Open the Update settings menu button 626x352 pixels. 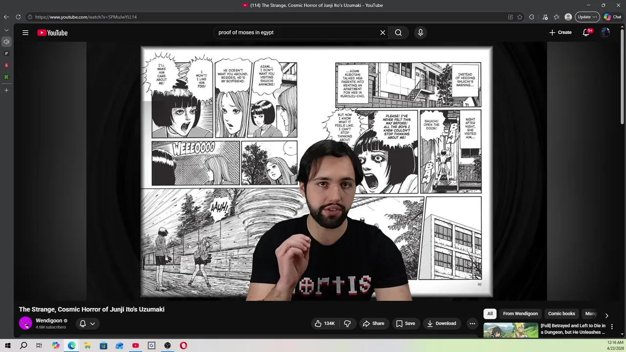point(587,17)
